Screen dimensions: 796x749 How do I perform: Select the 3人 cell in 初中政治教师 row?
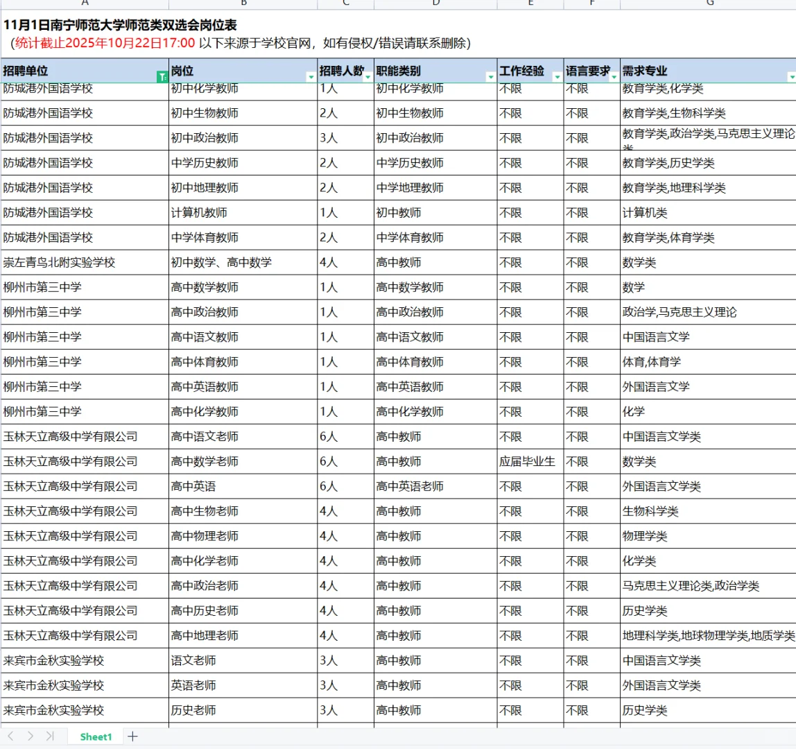pyautogui.click(x=346, y=138)
